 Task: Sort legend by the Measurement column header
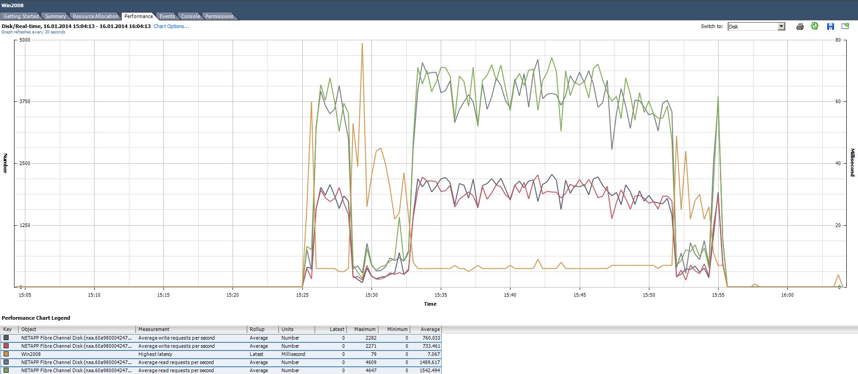(x=191, y=329)
